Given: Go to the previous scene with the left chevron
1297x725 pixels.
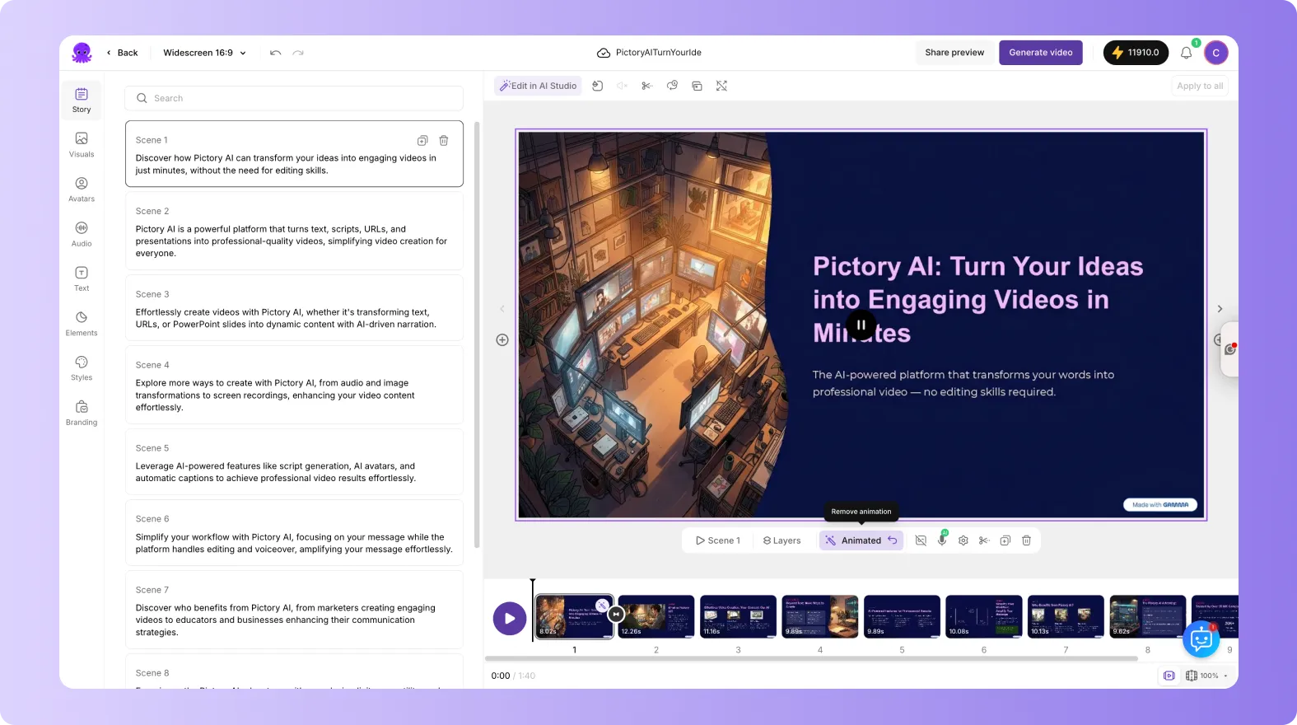Looking at the screenshot, I should coord(502,309).
